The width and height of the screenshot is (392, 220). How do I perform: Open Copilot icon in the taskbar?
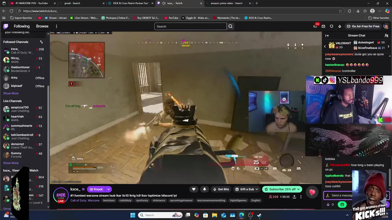click(x=197, y=215)
